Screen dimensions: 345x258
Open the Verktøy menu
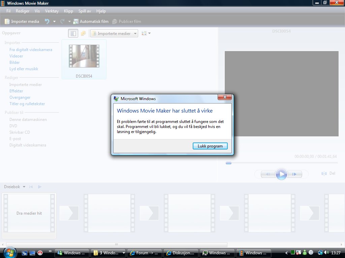52,11
